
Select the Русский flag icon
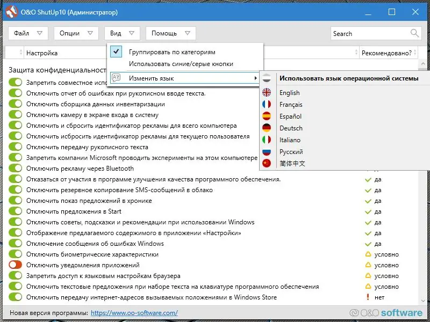click(x=266, y=151)
